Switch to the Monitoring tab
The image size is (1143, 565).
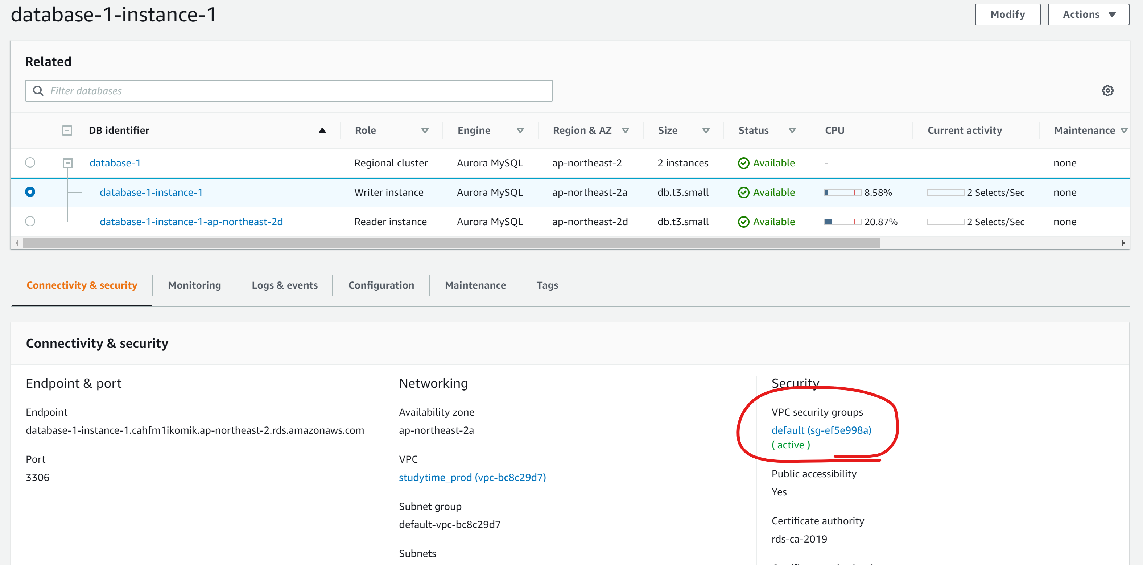tap(194, 285)
